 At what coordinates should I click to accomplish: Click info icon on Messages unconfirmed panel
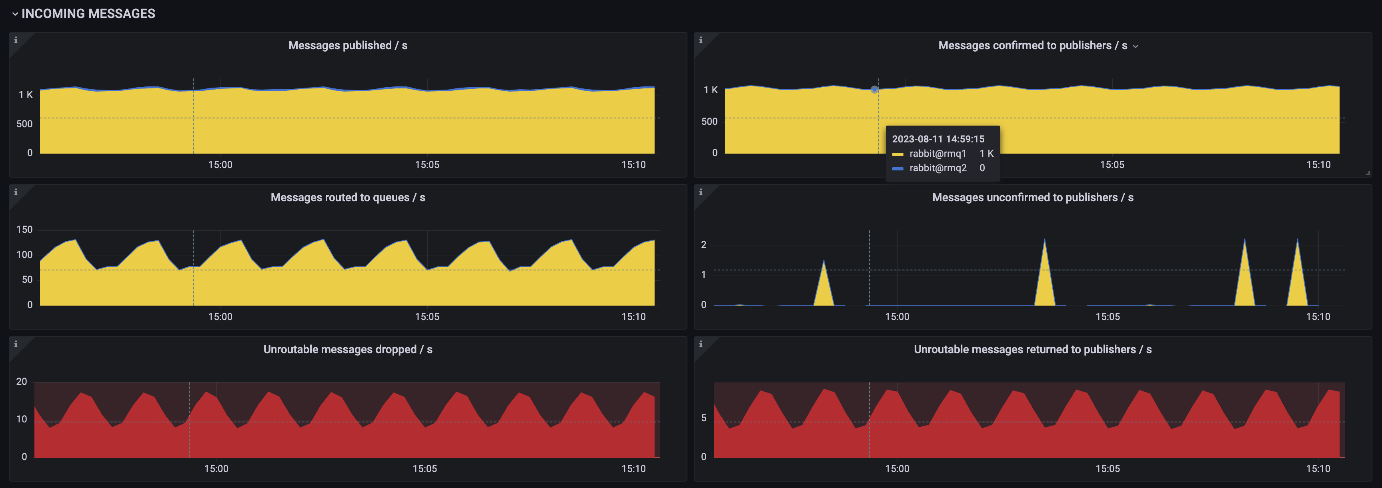[701, 192]
